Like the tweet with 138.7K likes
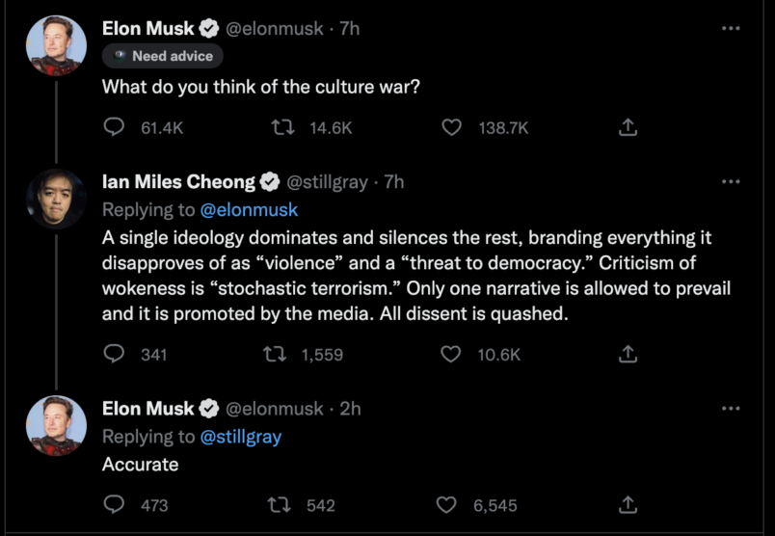The image size is (775, 536). (x=451, y=127)
